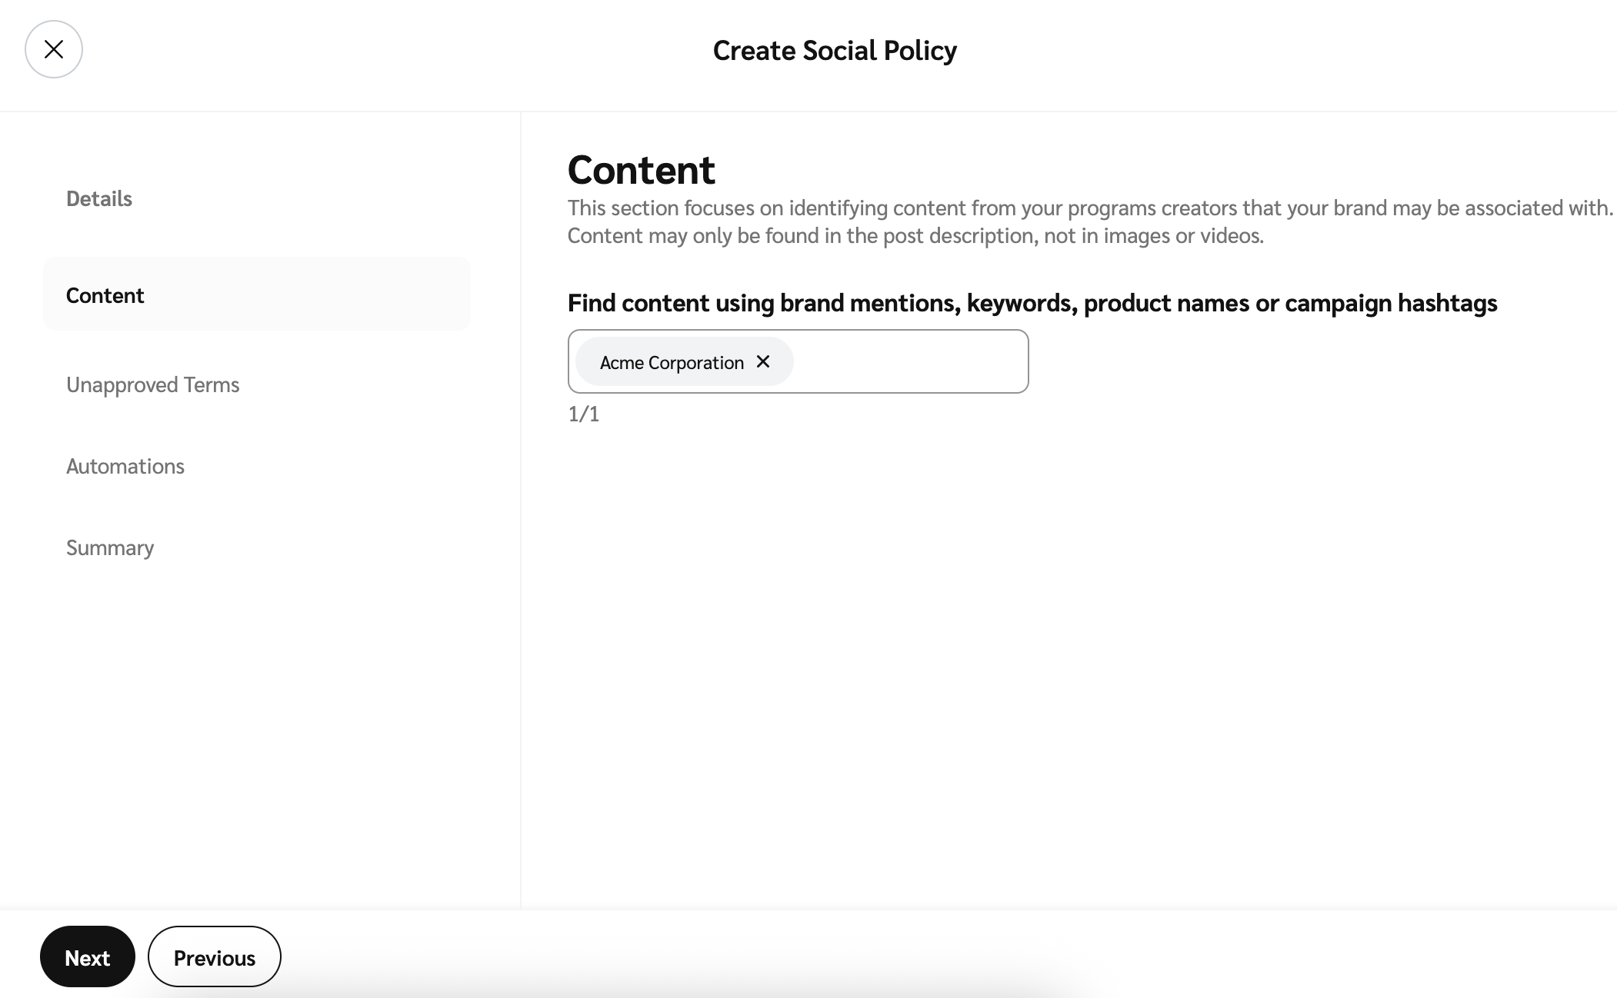Go back with the Previous button
Image resolution: width=1617 pixels, height=998 pixels.
(x=214, y=957)
